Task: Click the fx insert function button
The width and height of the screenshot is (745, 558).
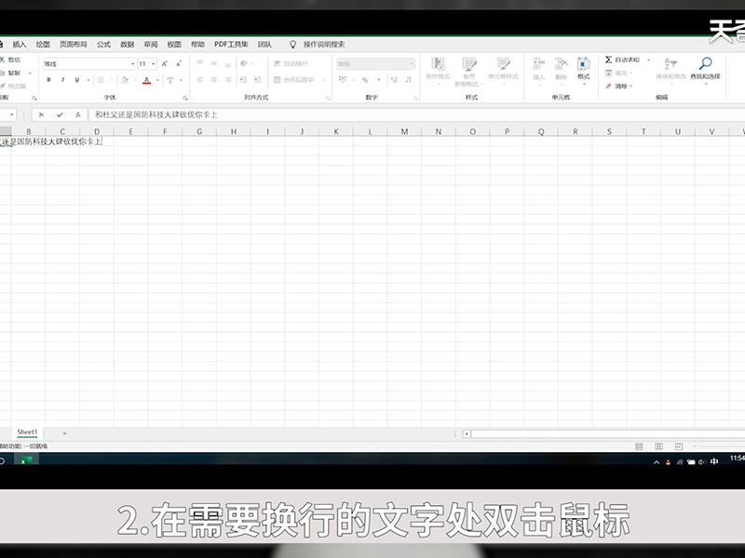Action: pyautogui.click(x=78, y=114)
